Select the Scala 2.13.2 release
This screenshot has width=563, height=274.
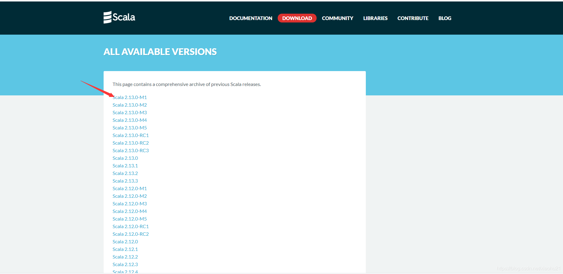click(x=125, y=173)
